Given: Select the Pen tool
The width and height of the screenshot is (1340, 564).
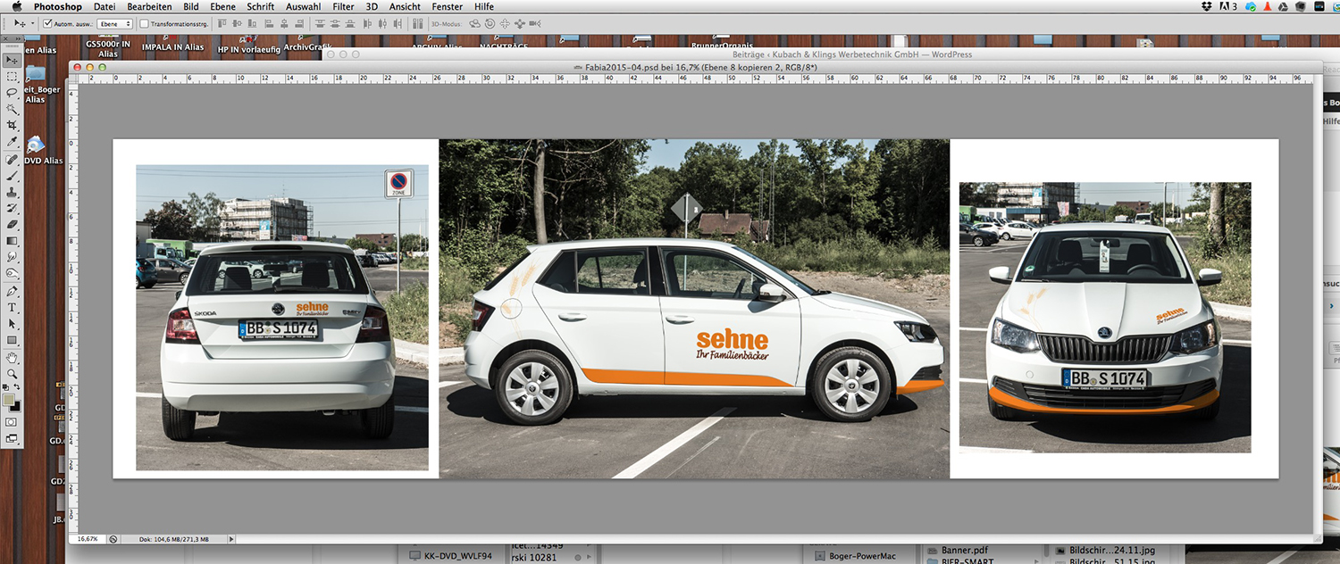Looking at the screenshot, I should click(x=12, y=291).
